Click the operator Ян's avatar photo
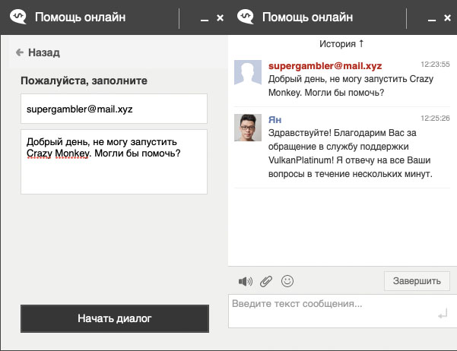 pos(248,128)
